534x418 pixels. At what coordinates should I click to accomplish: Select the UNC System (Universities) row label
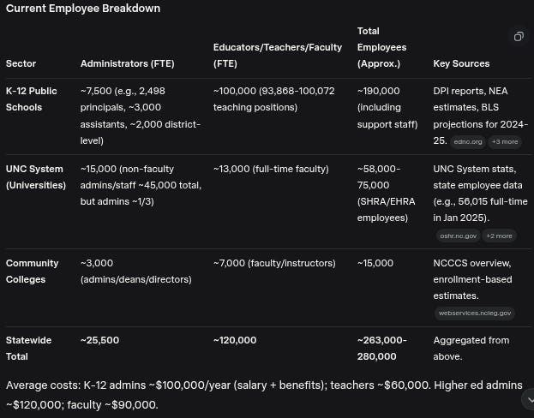coord(36,177)
